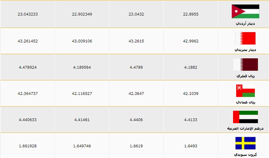Click the Omani riyal value 42.3647
The width and height of the screenshot is (269, 158).
[x=136, y=93]
